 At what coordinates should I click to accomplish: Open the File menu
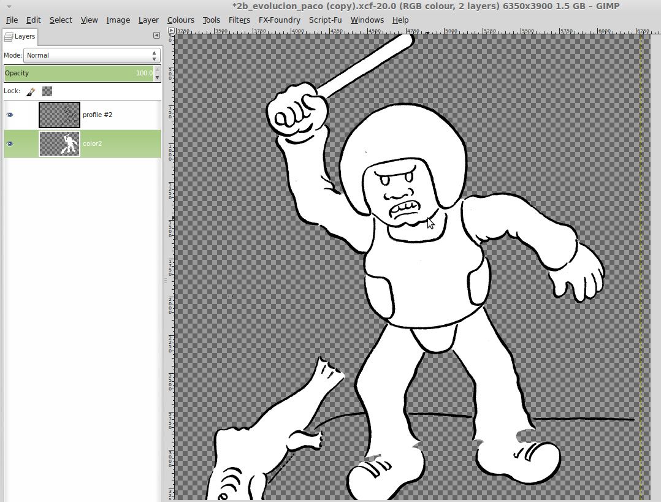tap(12, 20)
